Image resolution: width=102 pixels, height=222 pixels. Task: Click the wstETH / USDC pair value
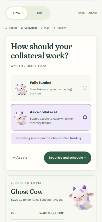coord(52,213)
